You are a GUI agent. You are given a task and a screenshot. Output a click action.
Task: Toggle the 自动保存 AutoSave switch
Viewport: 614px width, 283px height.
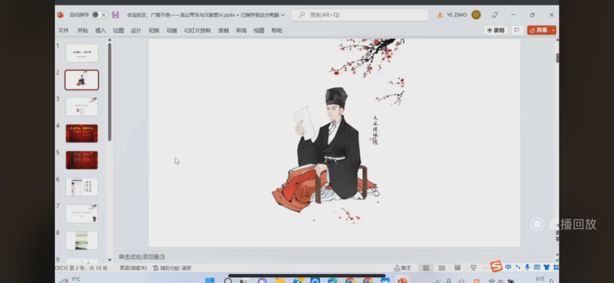pos(100,15)
